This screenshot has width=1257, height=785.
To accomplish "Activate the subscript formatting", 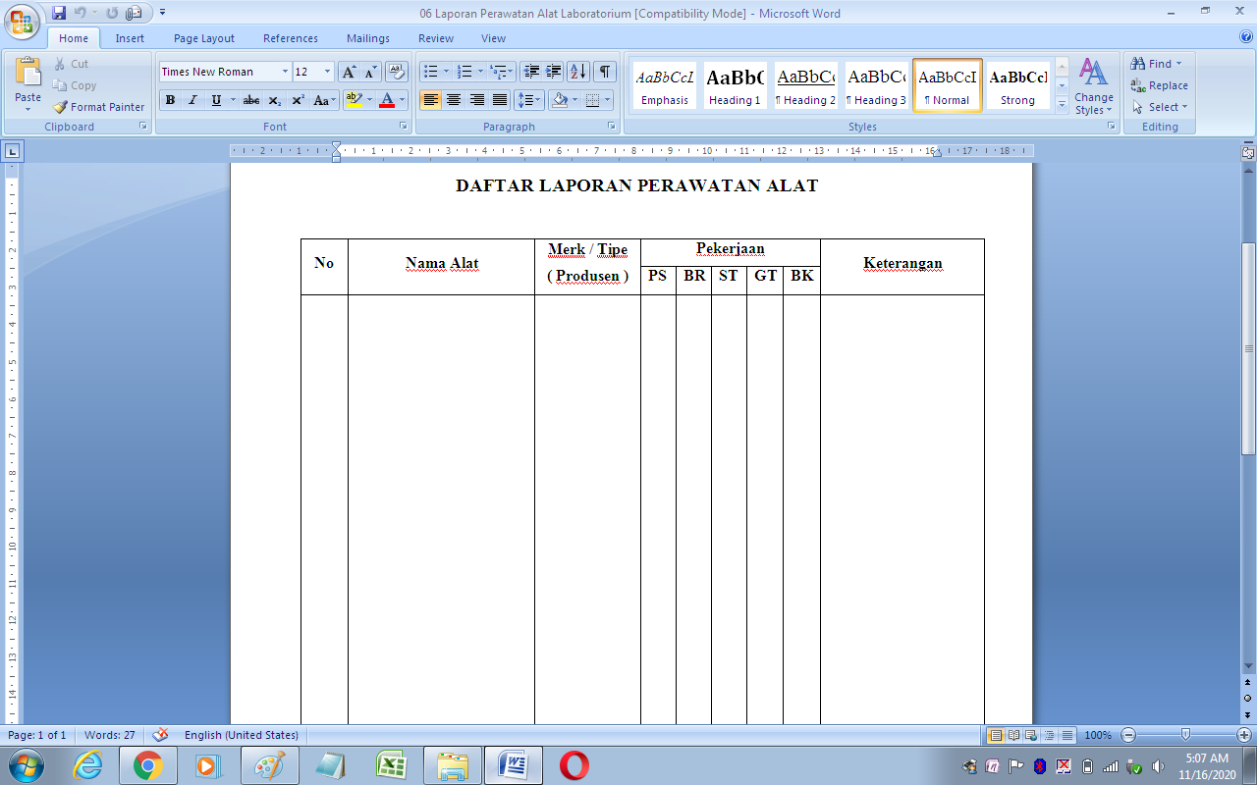I will [276, 99].
